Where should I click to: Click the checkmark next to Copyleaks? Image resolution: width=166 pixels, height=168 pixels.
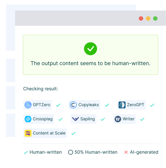pyautogui.click(x=107, y=105)
